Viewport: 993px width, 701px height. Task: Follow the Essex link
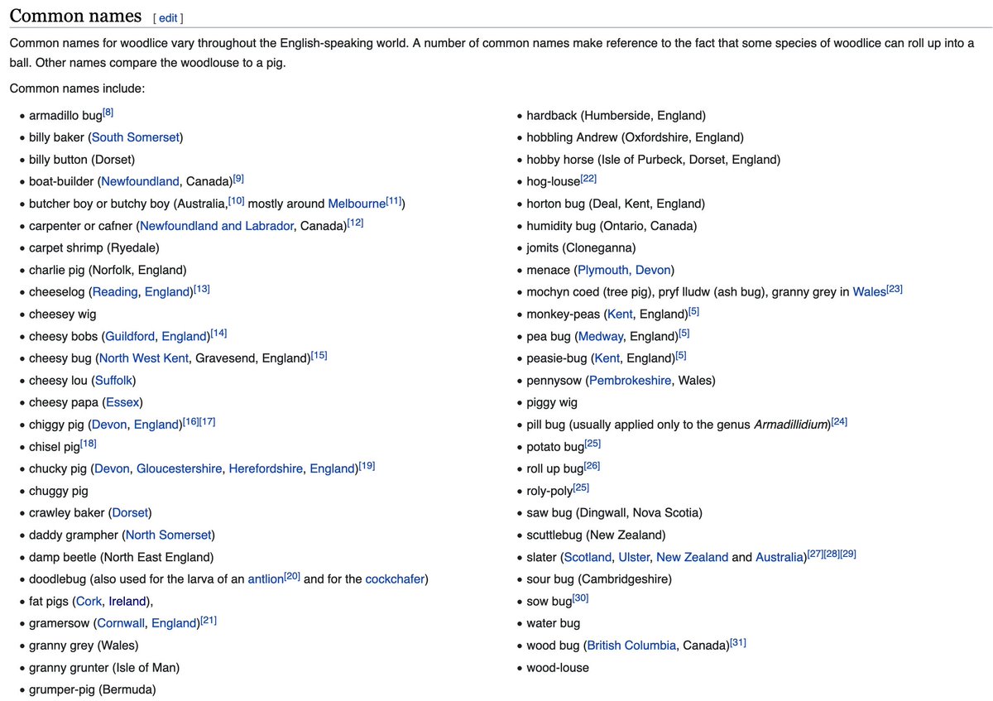tap(122, 402)
